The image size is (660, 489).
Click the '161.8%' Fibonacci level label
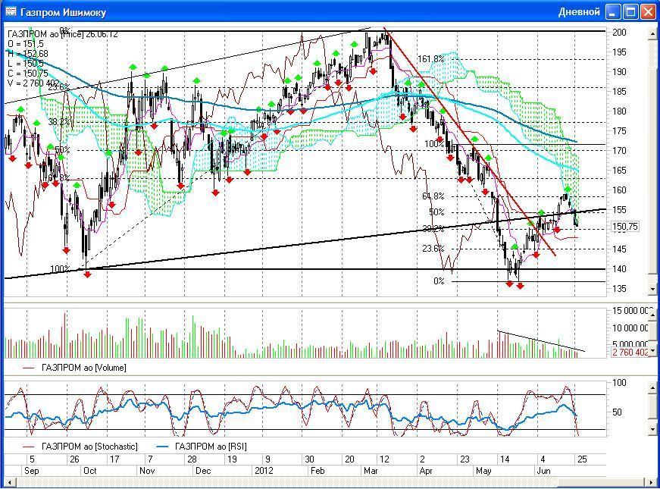pos(430,59)
